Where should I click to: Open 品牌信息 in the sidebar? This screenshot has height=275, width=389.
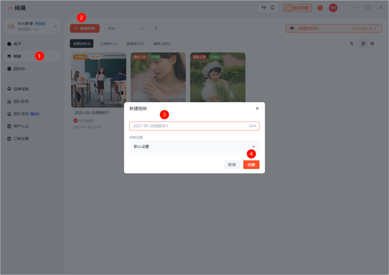tap(21, 89)
